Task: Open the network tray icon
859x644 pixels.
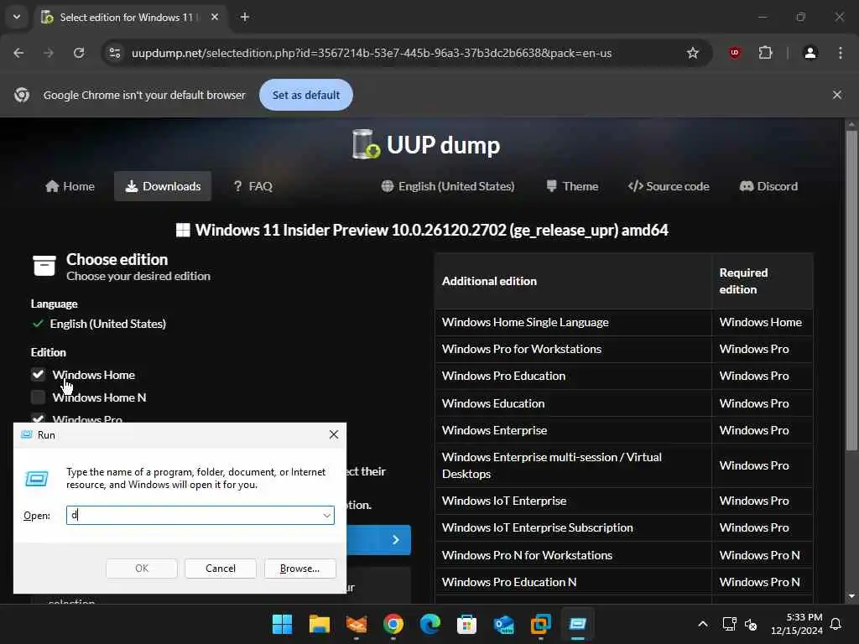Action: (x=729, y=624)
